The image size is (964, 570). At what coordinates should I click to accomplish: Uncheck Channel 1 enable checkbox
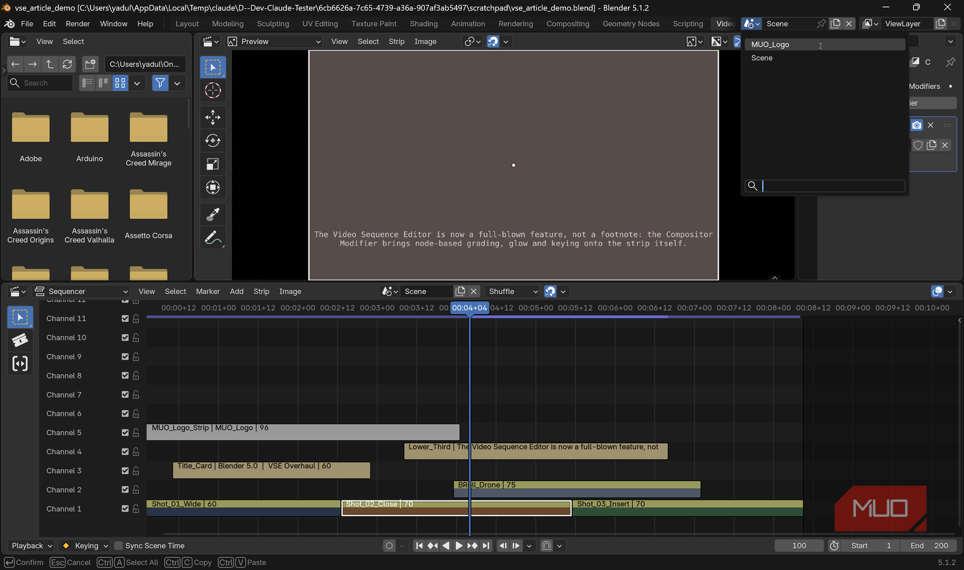pos(125,509)
